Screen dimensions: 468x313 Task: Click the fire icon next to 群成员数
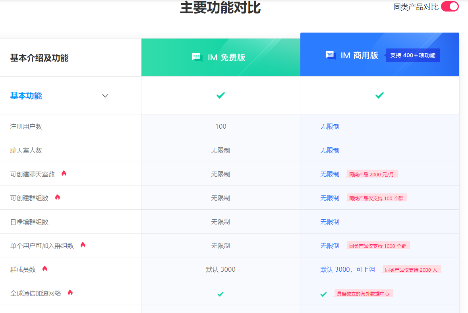44,268
